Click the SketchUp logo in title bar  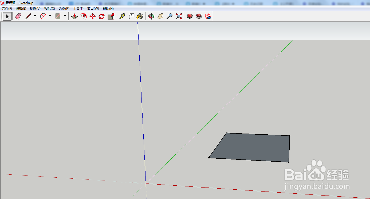2,3
